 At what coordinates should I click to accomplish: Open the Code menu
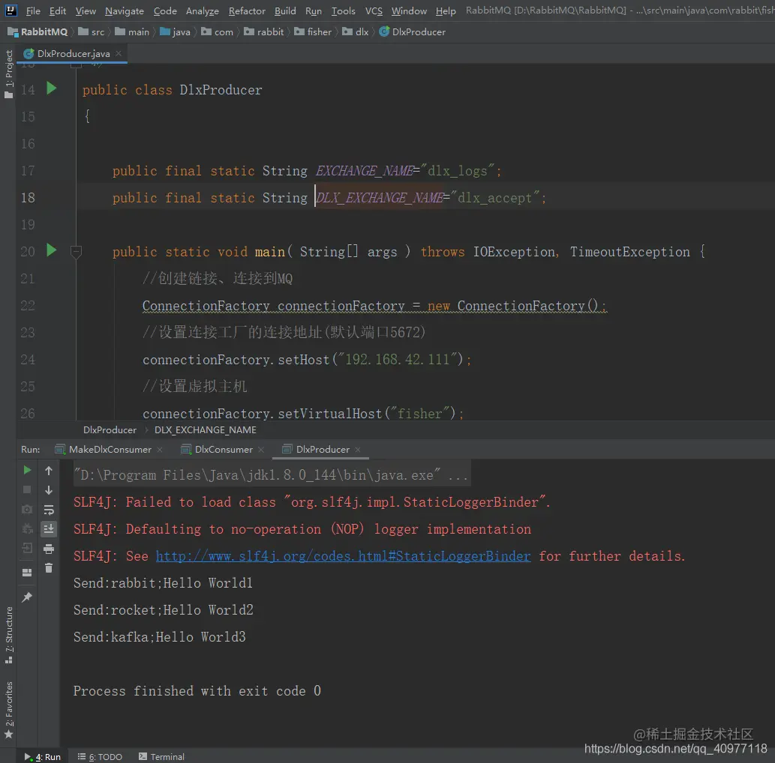click(165, 10)
